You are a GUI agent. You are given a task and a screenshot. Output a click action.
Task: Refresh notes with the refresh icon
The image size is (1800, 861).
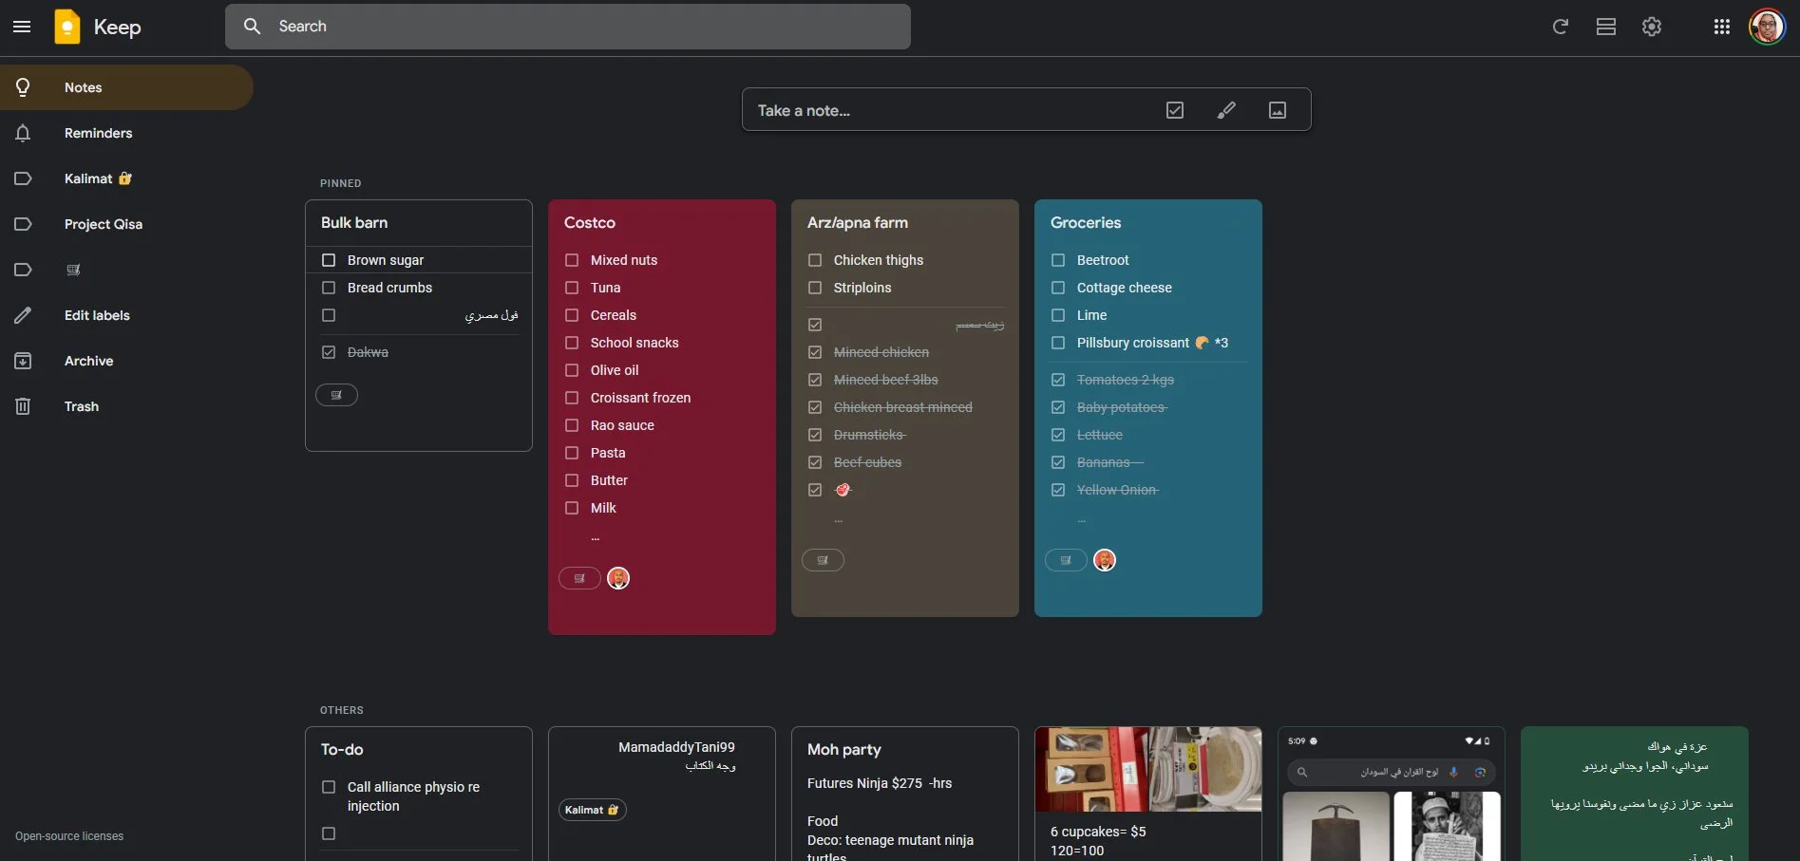(1560, 27)
